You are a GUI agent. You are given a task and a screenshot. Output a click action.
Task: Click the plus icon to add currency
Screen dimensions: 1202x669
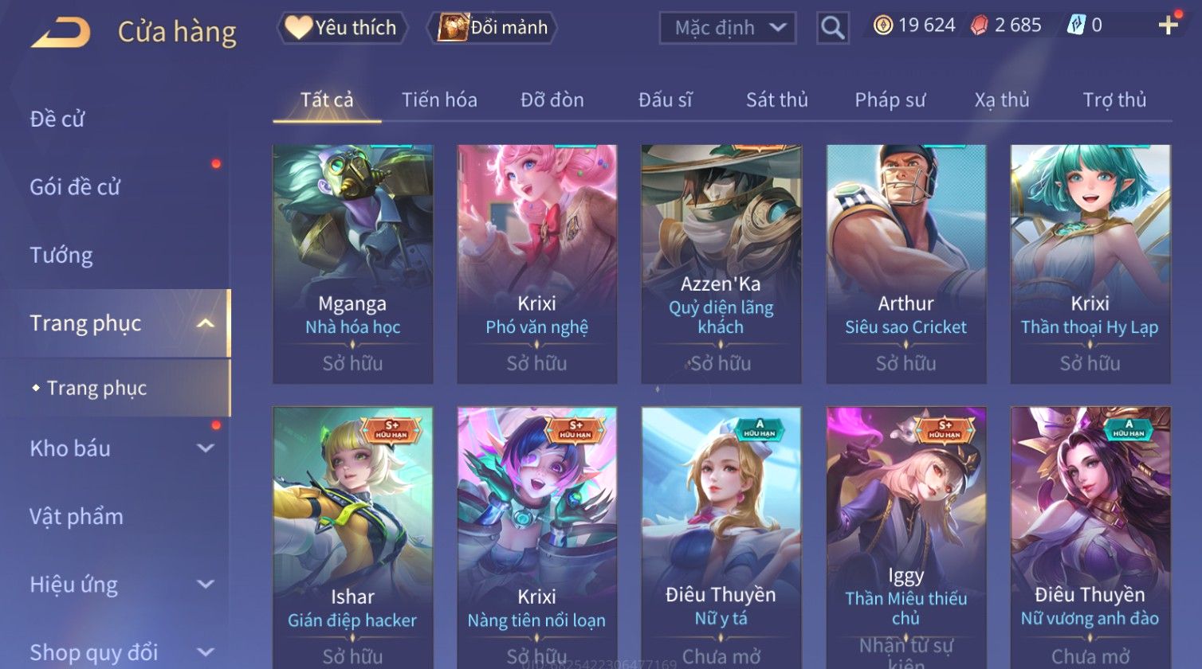pyautogui.click(x=1168, y=26)
